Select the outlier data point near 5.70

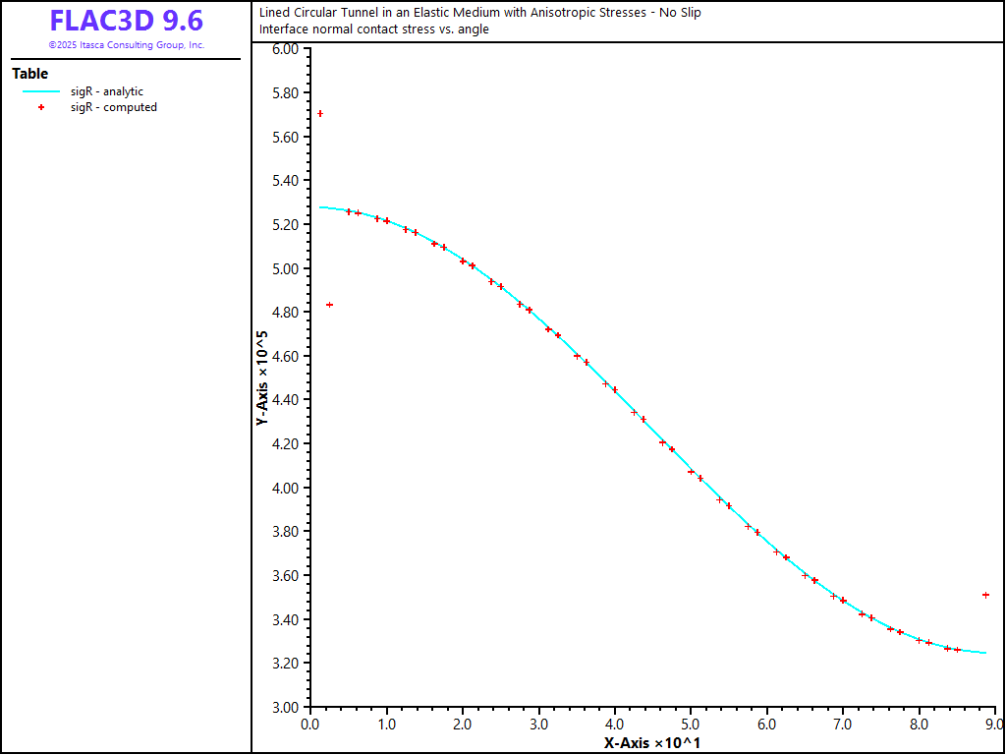pyautogui.click(x=320, y=114)
